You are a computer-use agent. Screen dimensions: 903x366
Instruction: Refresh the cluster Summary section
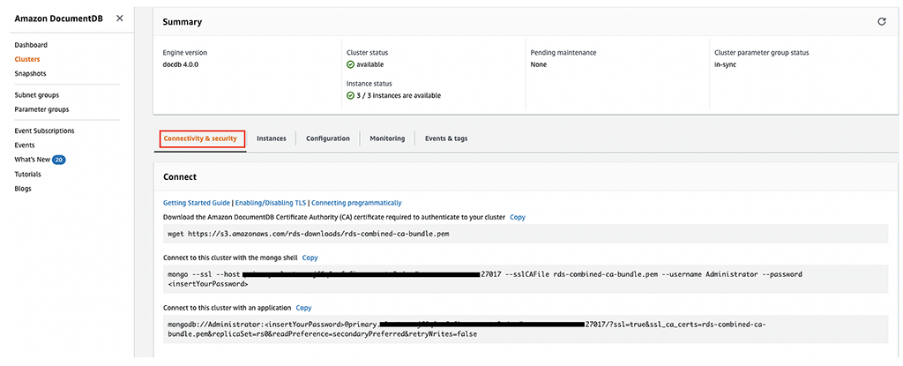pos(881,22)
